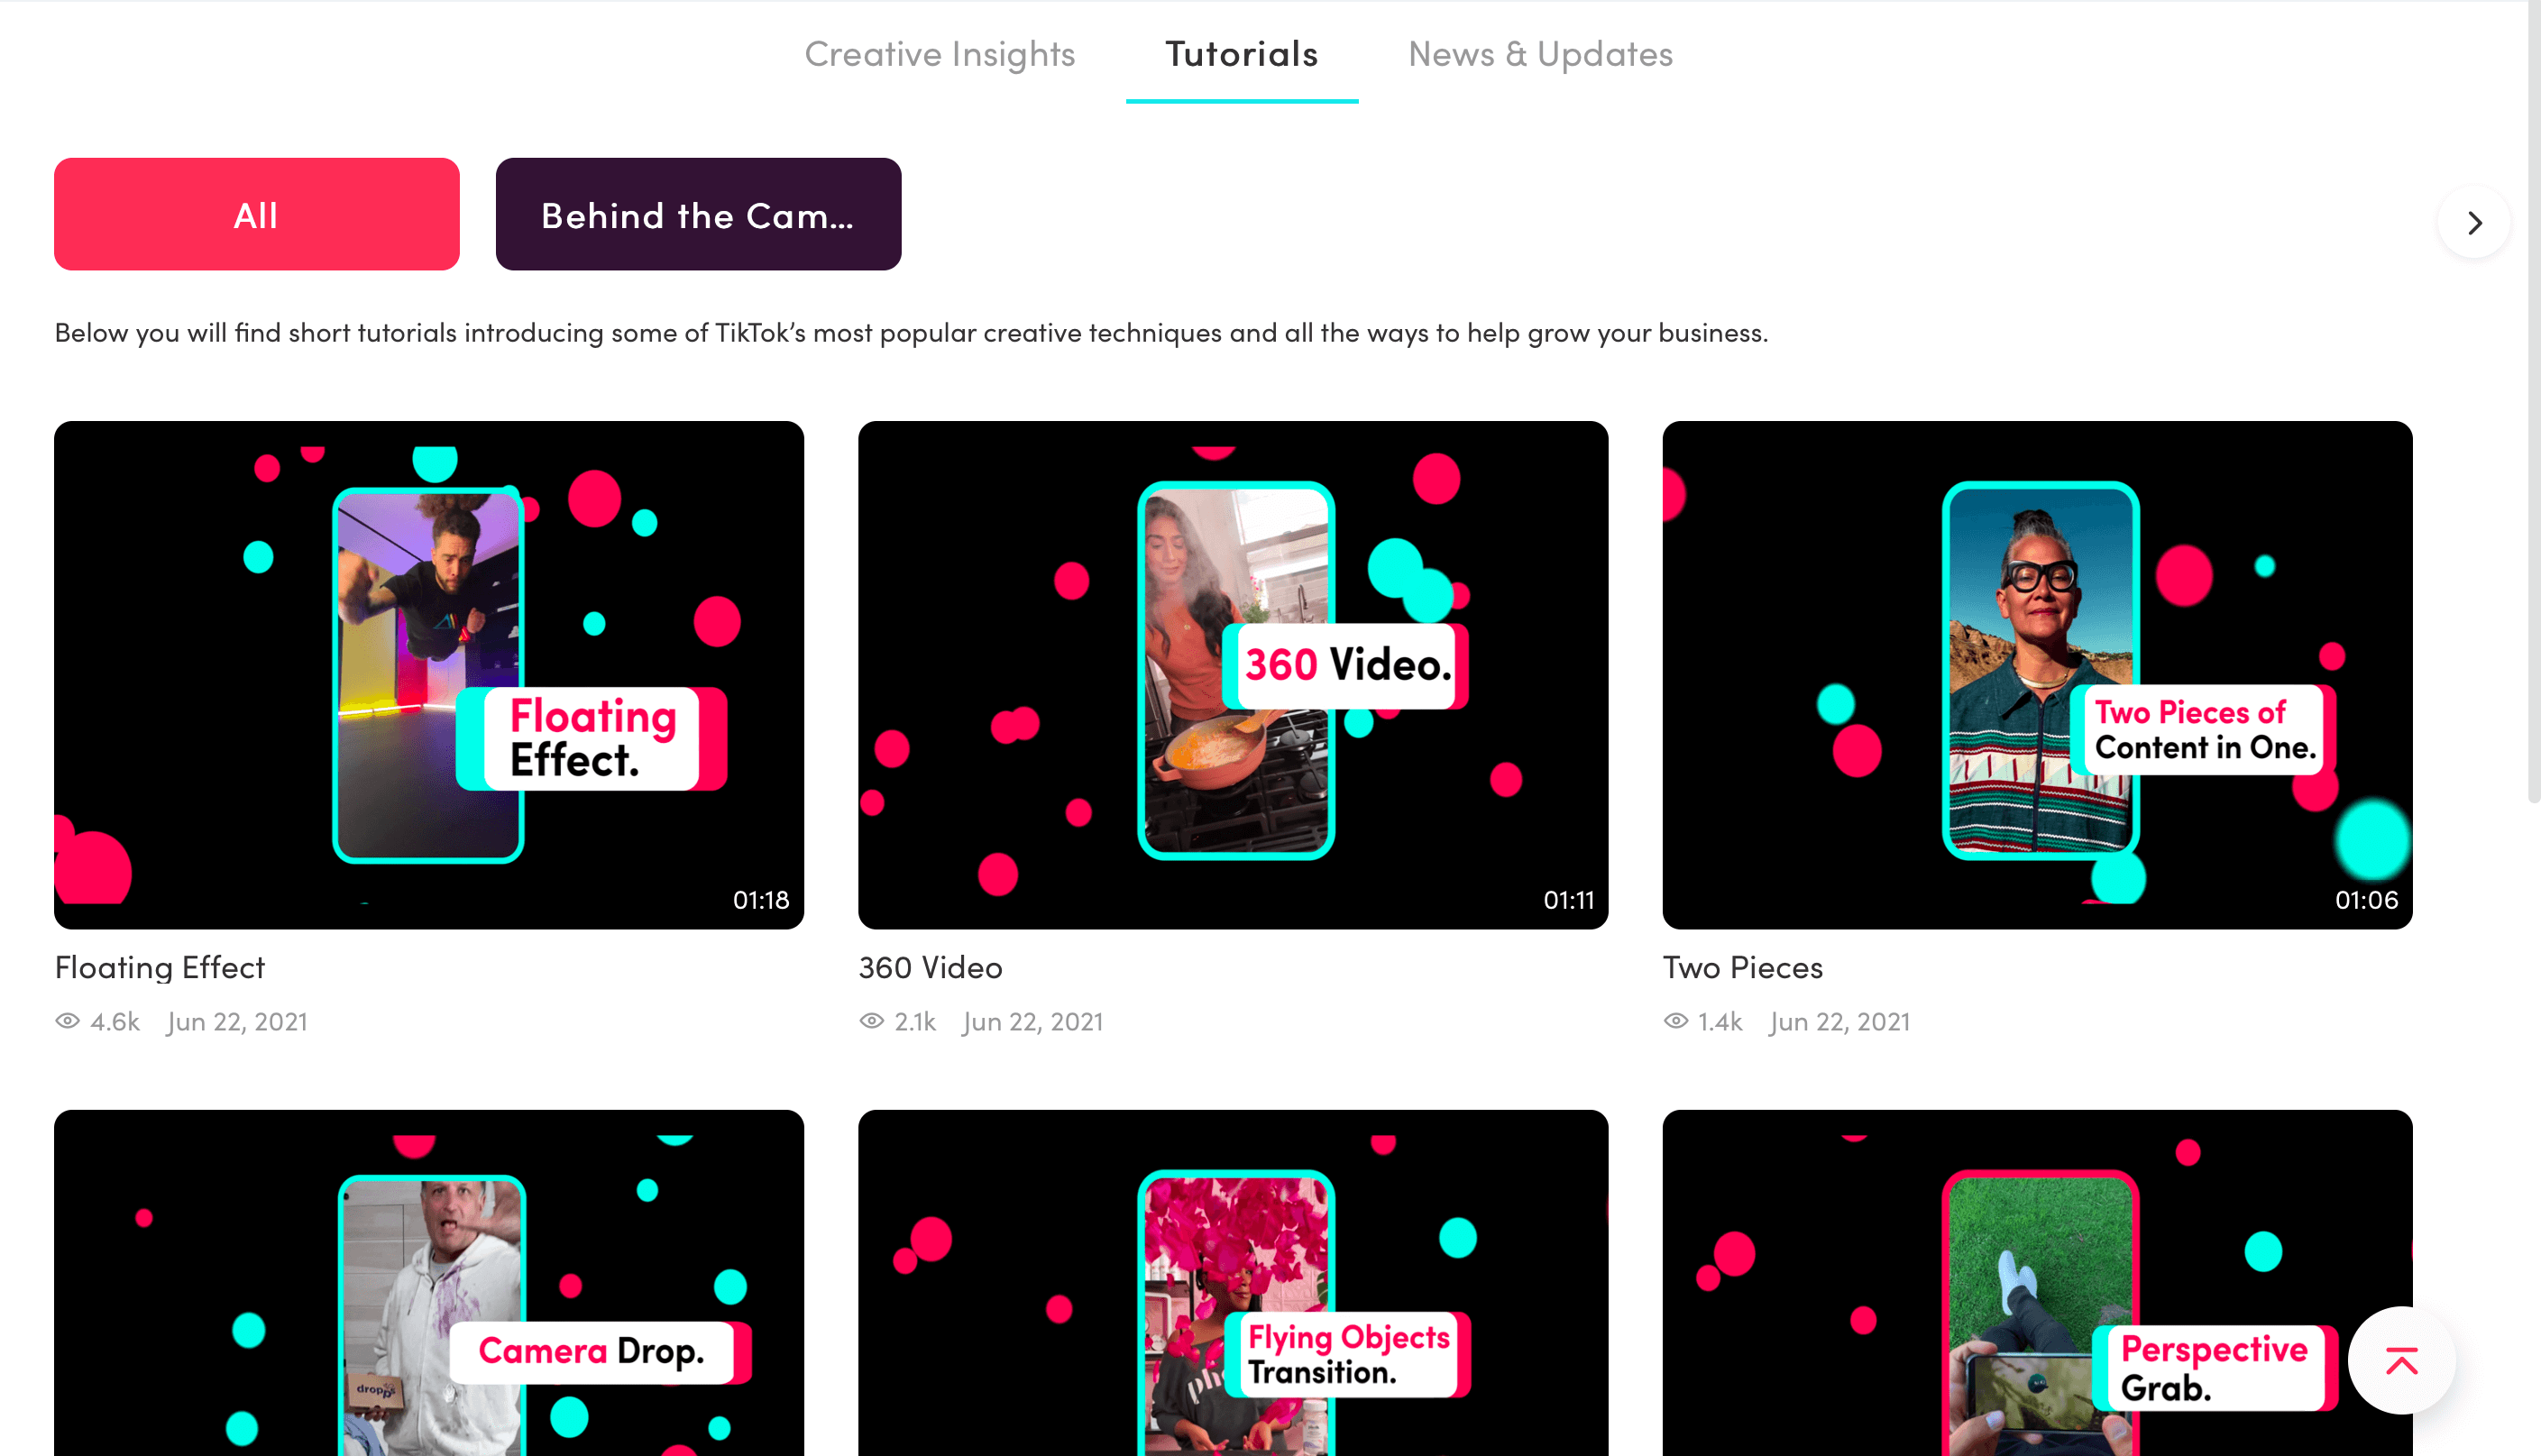Toggle the All category filter
The width and height of the screenshot is (2541, 1456).
tap(257, 213)
